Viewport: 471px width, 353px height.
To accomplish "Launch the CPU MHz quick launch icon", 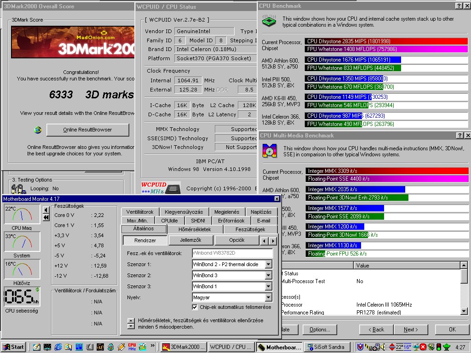I will 132,347.
